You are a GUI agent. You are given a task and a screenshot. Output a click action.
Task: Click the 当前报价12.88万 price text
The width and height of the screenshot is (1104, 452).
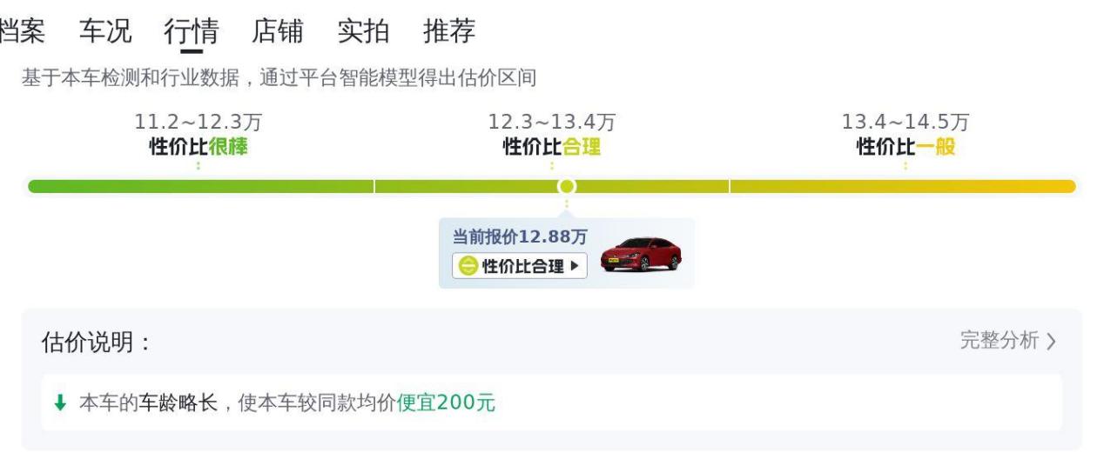tap(520, 237)
